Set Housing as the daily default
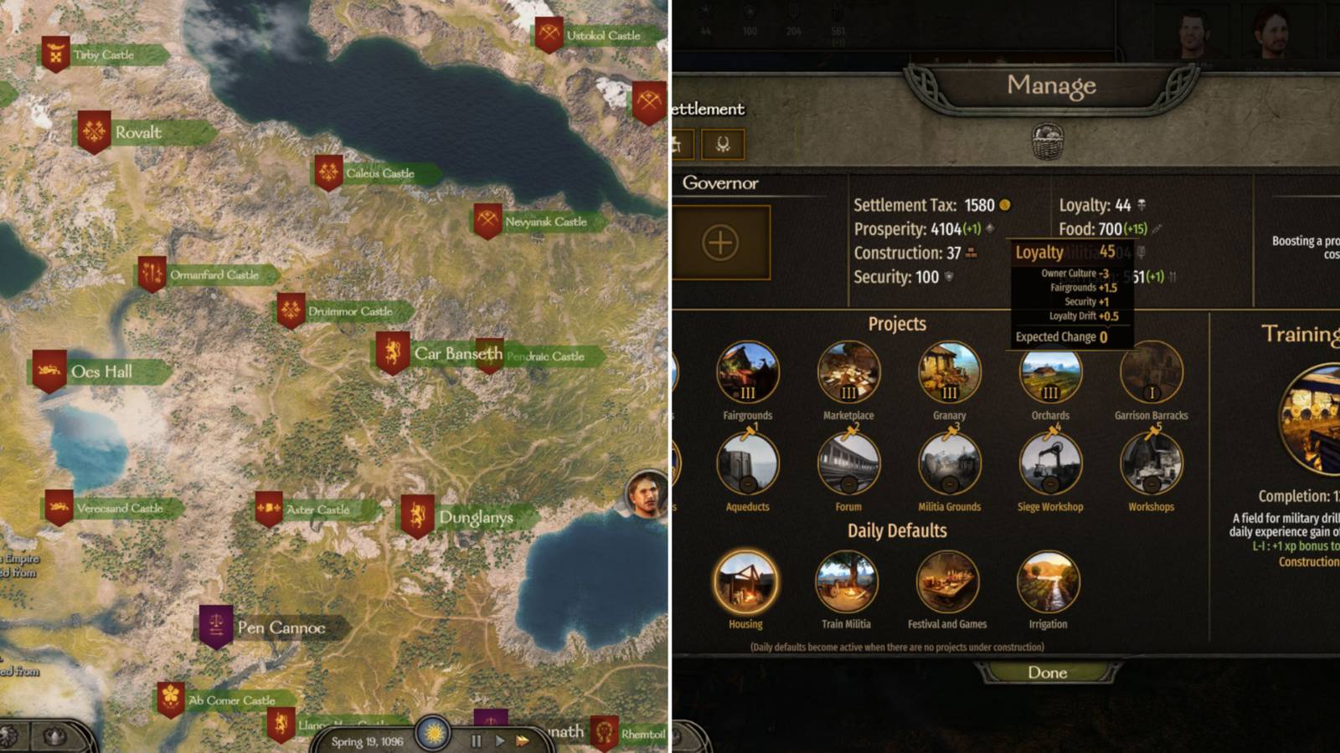Viewport: 1340px width, 753px height. (745, 581)
